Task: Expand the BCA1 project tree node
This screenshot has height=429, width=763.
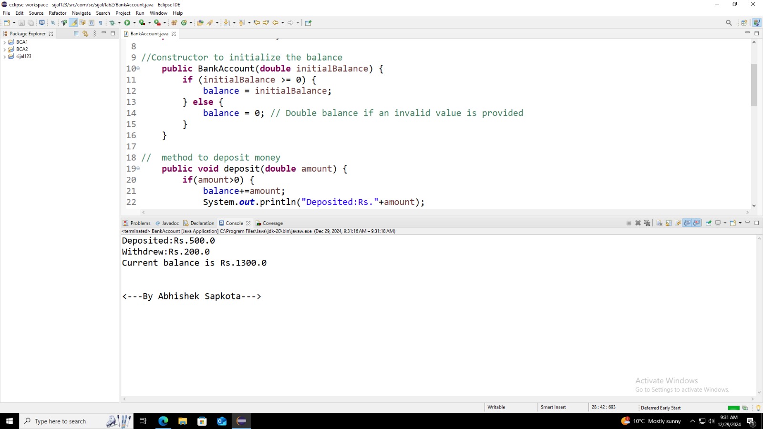Action: 5,42
